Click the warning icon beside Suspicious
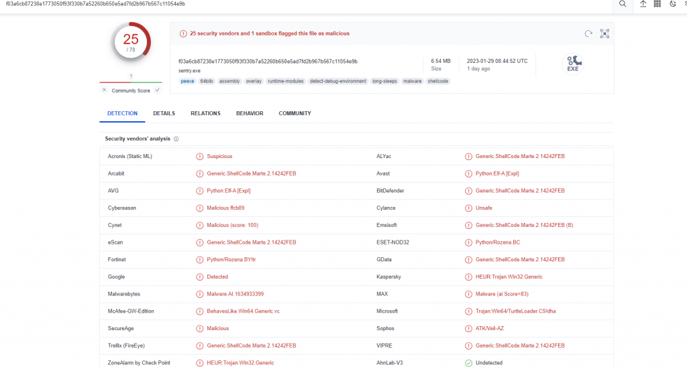Screen dimensions: 687x367 coord(200,157)
